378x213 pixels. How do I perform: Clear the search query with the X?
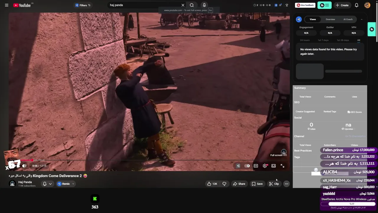pos(183,5)
